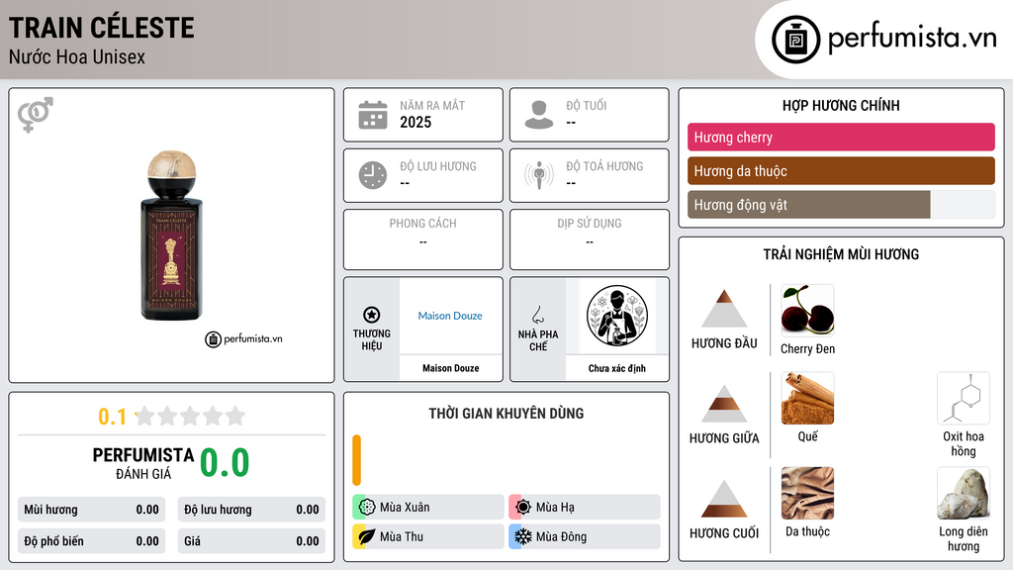Open the Da thuộc leather note image
Screen dimensions: 1013x570
point(807,493)
